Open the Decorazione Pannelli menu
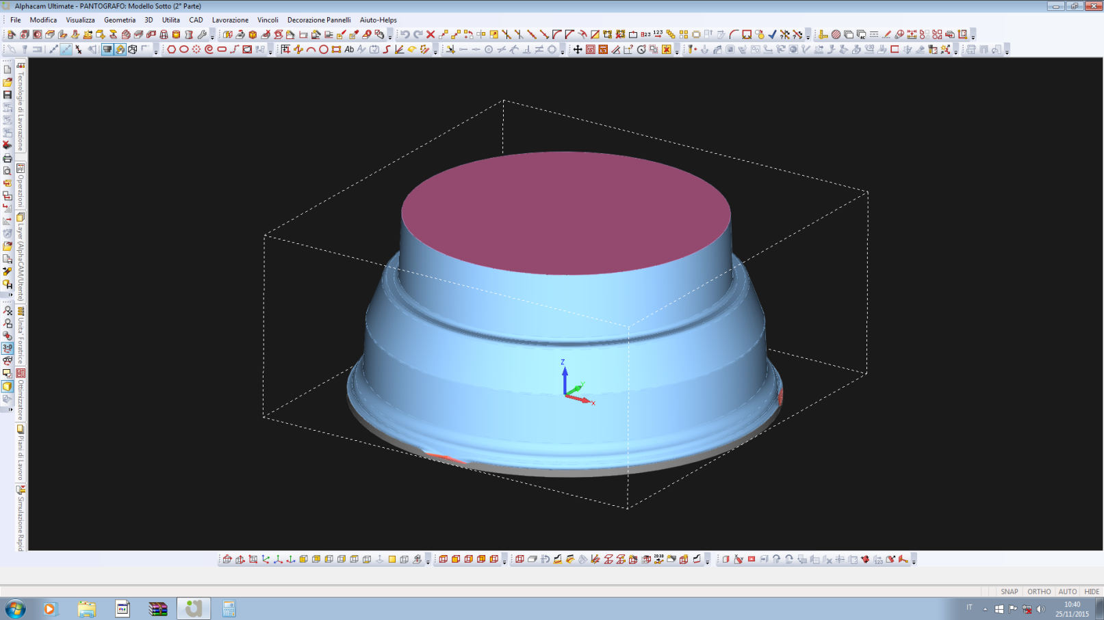This screenshot has height=620, width=1104. [x=318, y=20]
